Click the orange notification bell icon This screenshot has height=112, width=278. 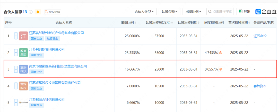(x=38, y=12)
